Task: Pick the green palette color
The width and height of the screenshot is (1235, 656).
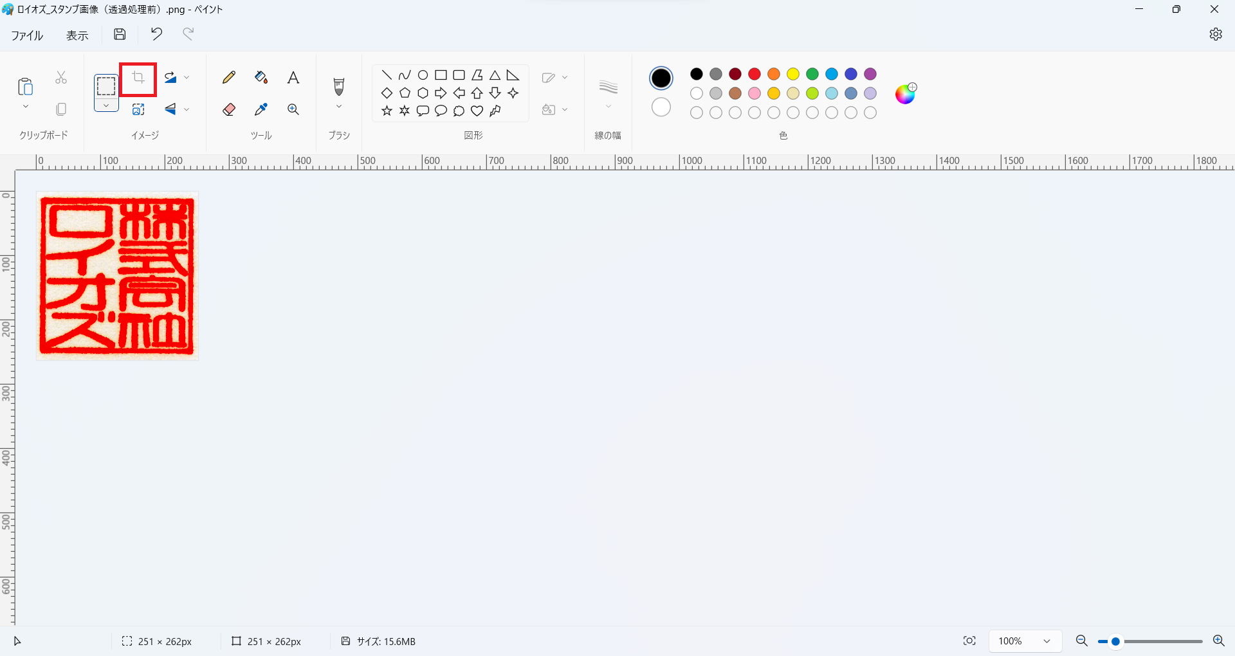Action: tap(812, 74)
